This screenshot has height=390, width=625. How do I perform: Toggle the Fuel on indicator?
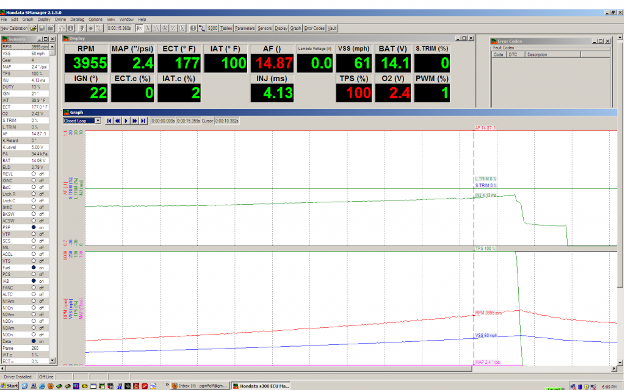click(34, 268)
